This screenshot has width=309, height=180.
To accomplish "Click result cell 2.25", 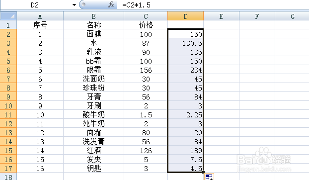I will tap(185, 115).
